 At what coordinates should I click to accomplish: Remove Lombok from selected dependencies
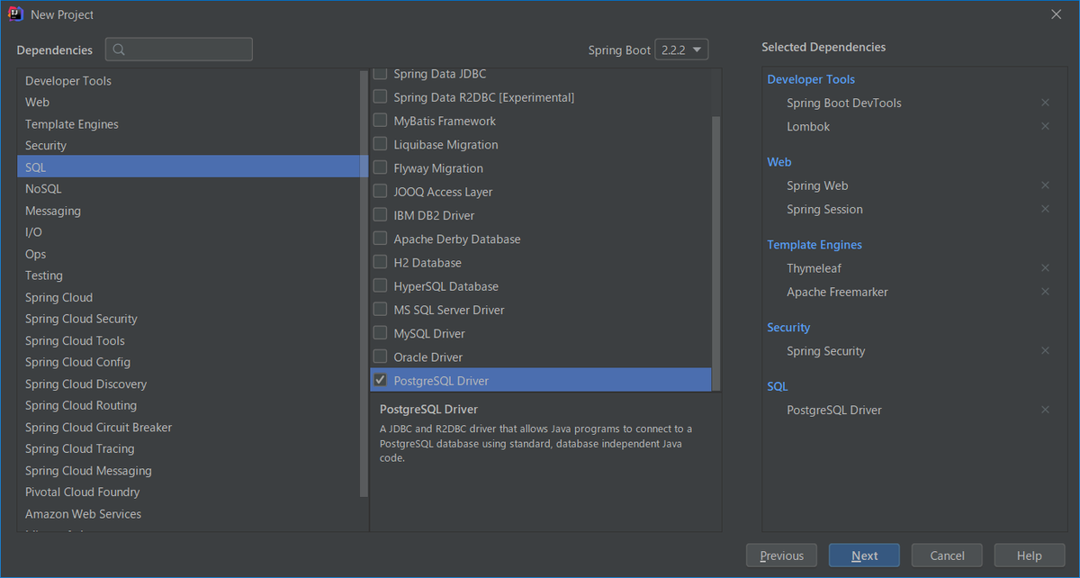1045,126
